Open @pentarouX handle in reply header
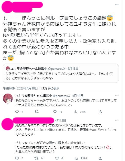The width and height of the screenshot is (125, 161). (x=61, y=96)
